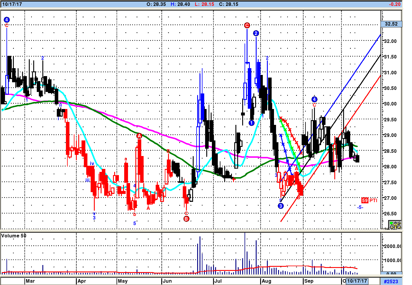Click the blue circled 1 wave label in late July
Screen dimensions: 412x285
[251, 123]
